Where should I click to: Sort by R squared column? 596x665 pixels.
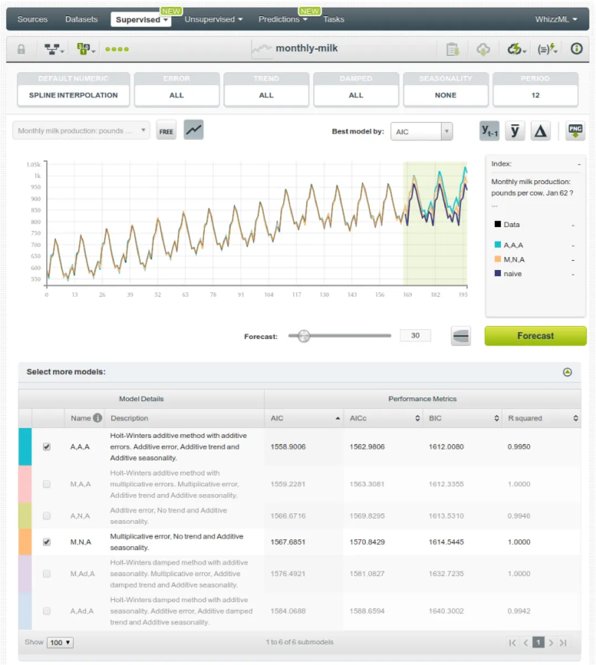pyautogui.click(x=542, y=418)
